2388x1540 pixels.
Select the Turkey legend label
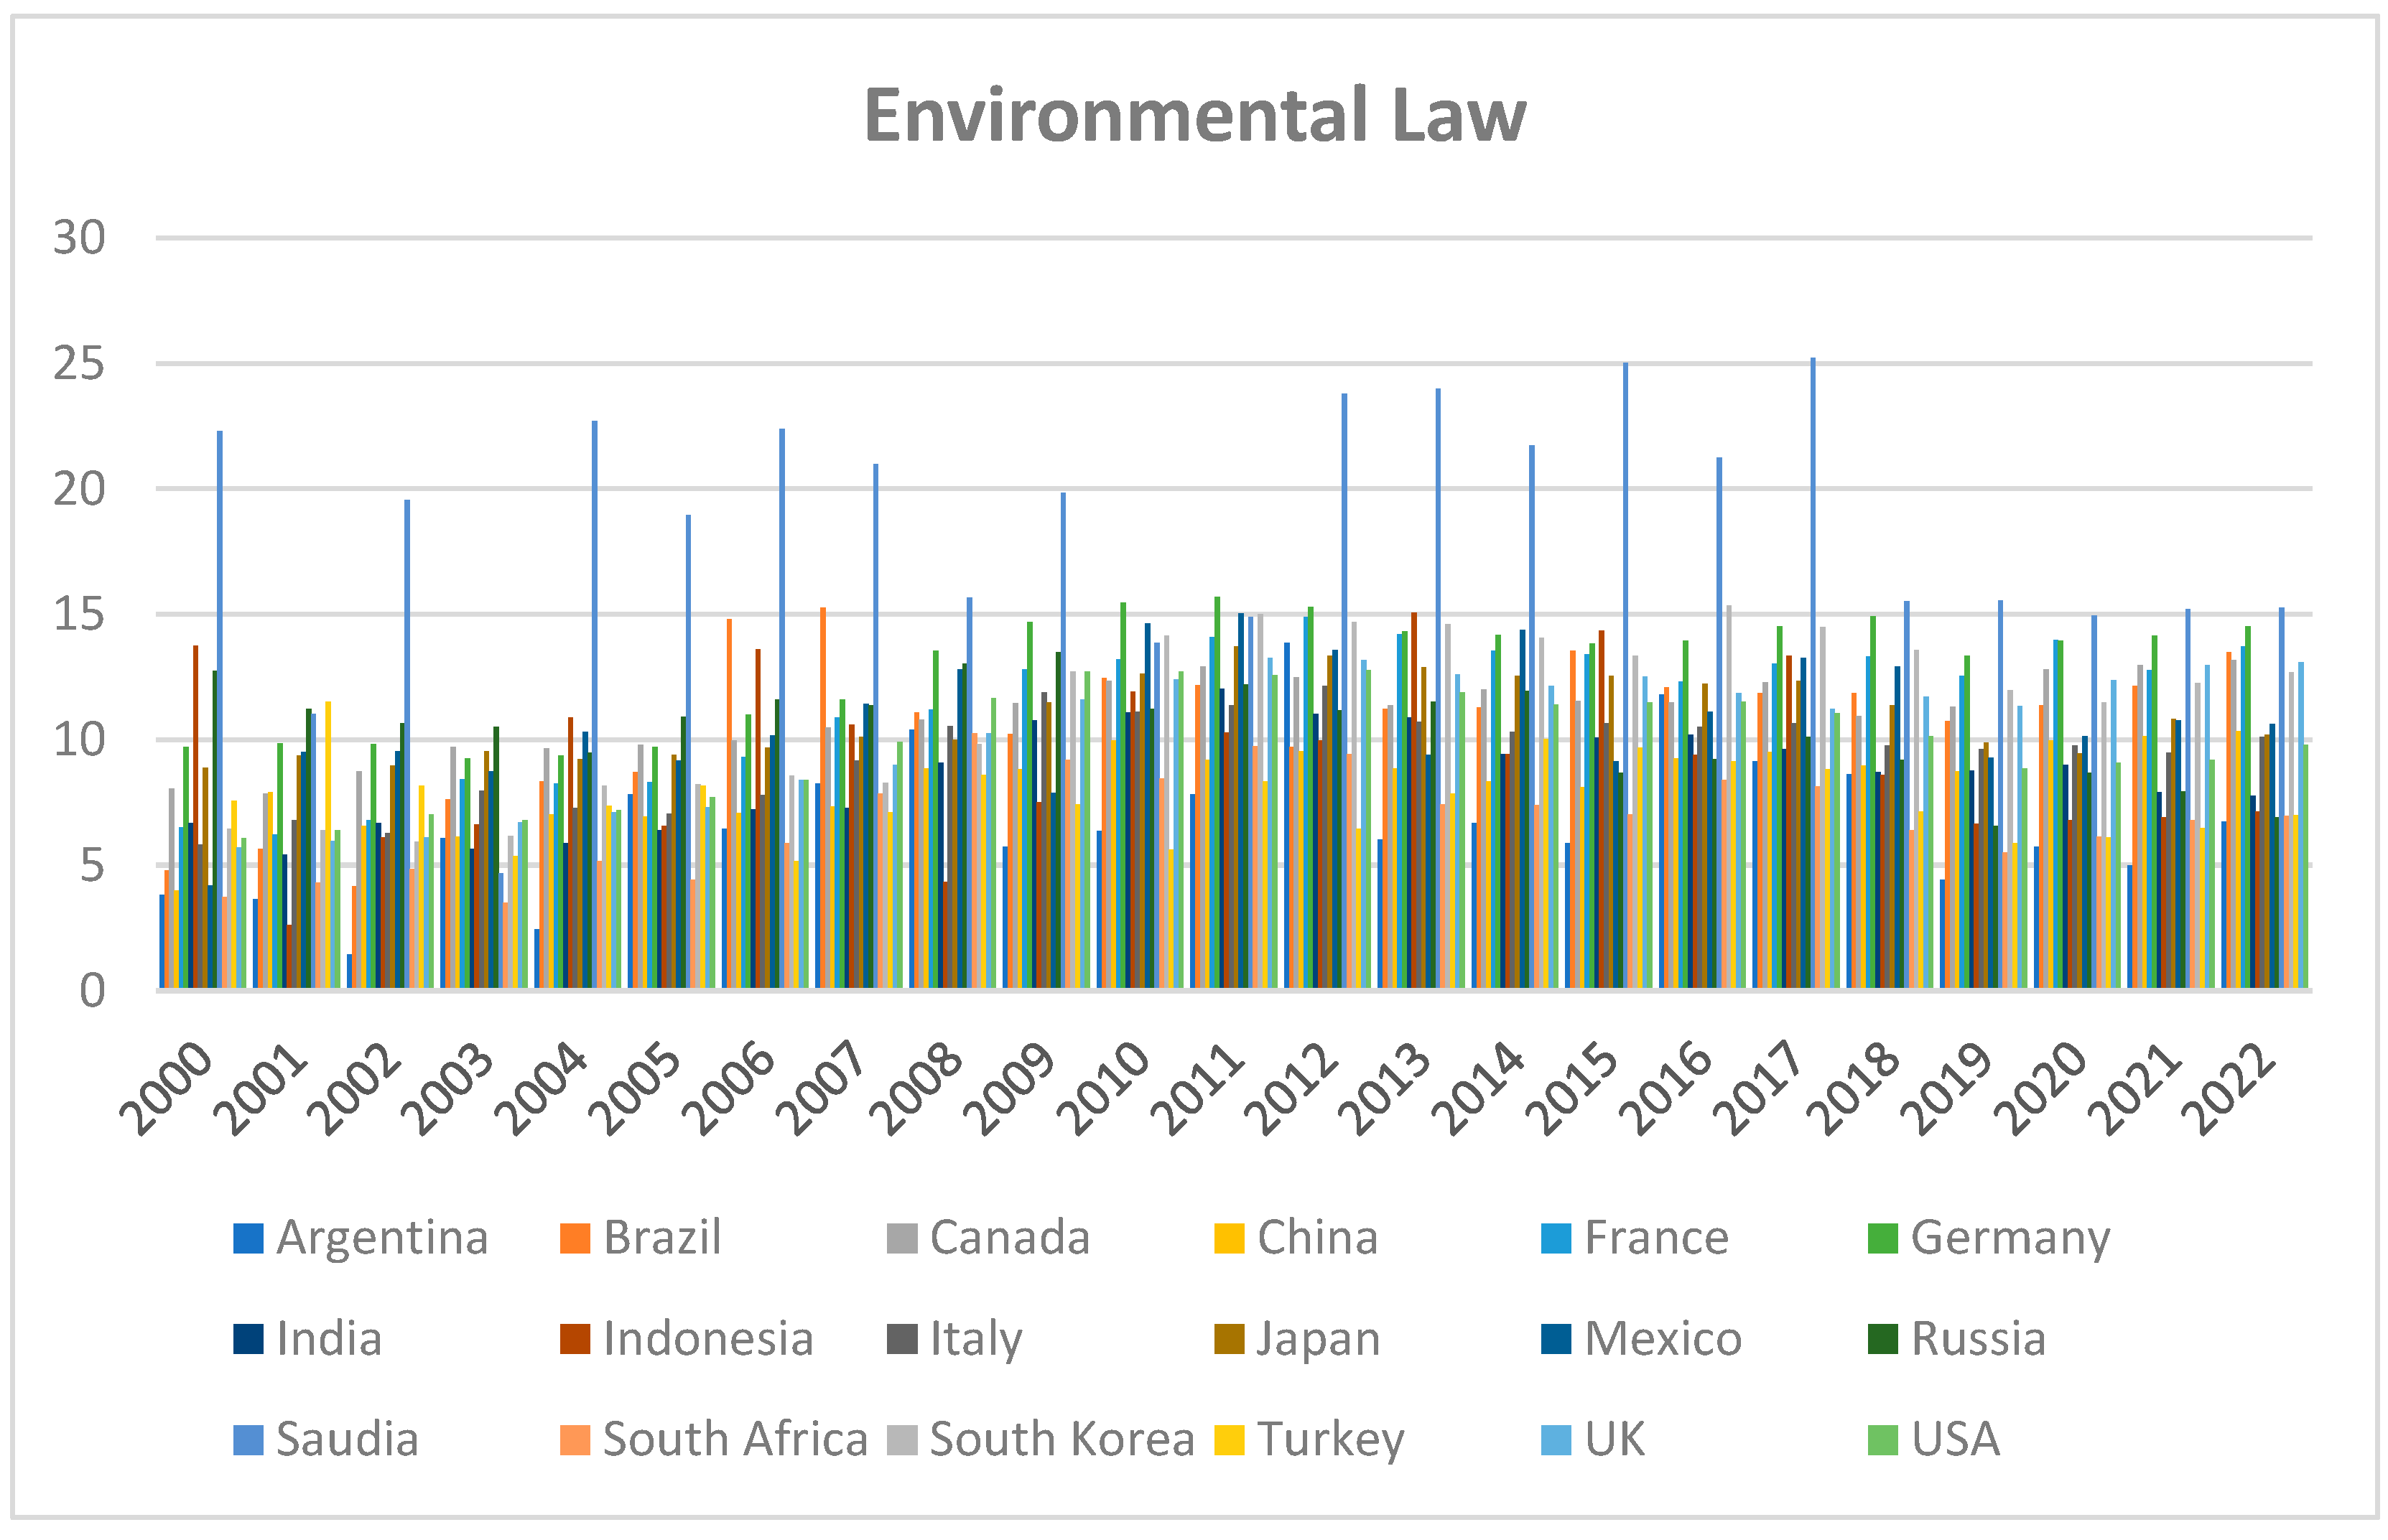(1331, 1442)
